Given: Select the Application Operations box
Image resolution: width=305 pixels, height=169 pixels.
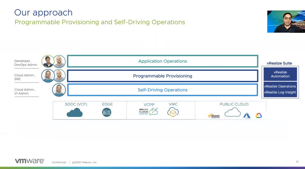Looking at the screenshot, I should point(163,61).
